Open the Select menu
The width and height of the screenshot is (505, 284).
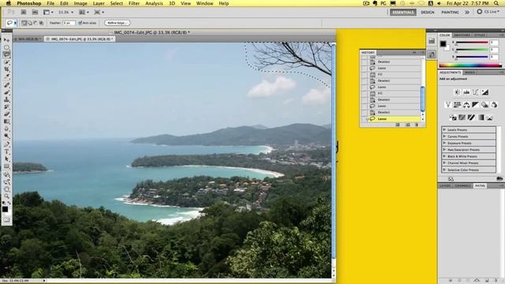(x=116, y=3)
